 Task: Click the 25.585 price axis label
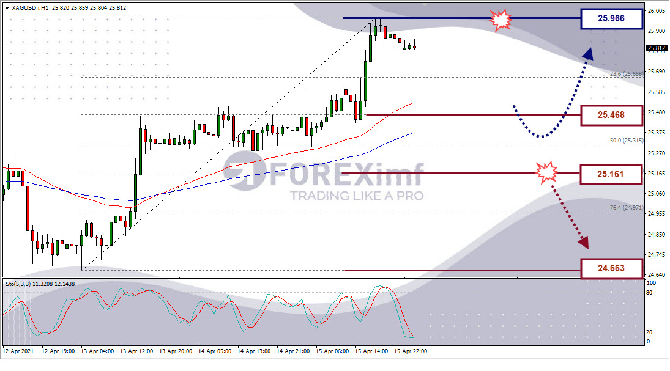pos(657,92)
